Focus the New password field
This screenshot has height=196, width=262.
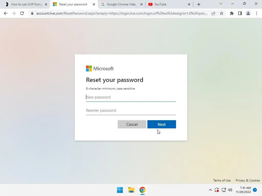click(131, 97)
